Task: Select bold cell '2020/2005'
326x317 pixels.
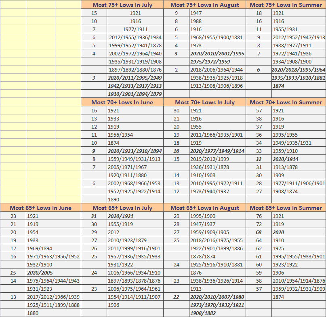Action: [x=53, y=273]
